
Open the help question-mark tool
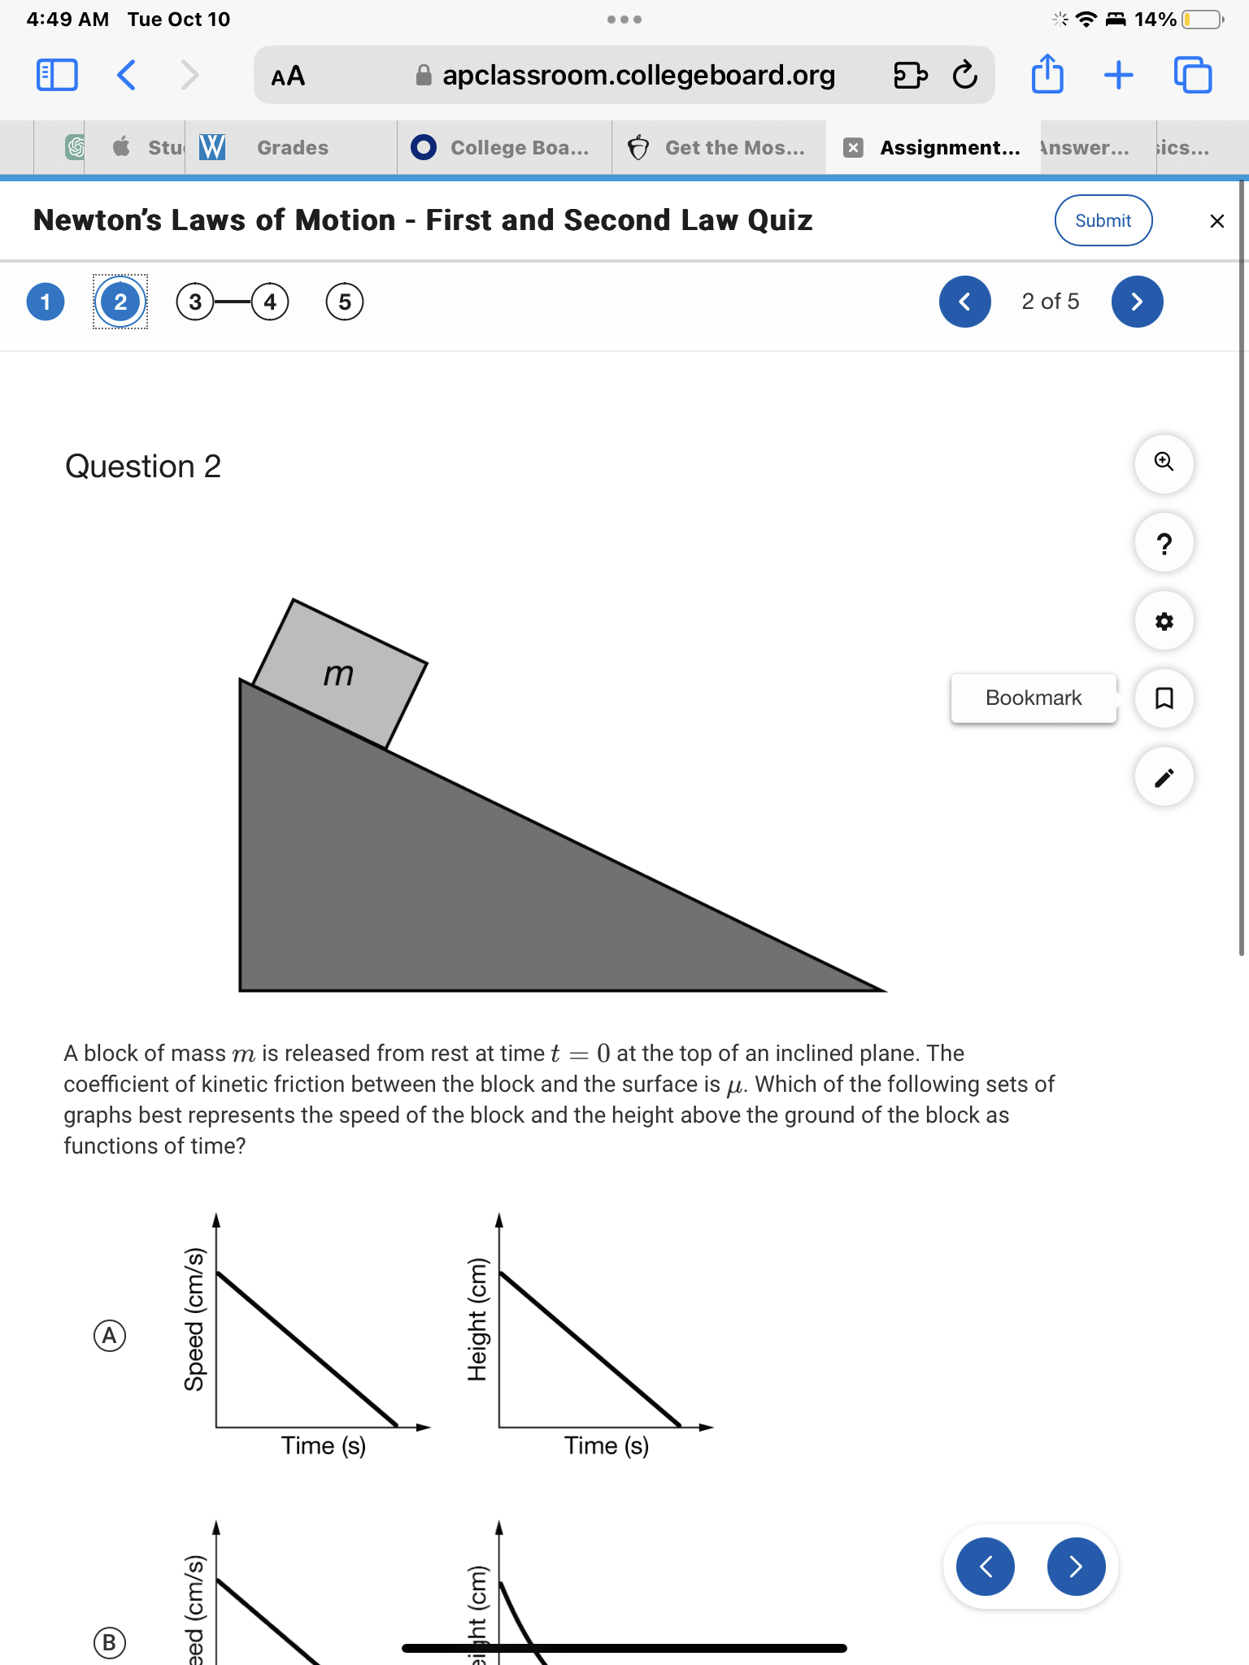point(1164,542)
